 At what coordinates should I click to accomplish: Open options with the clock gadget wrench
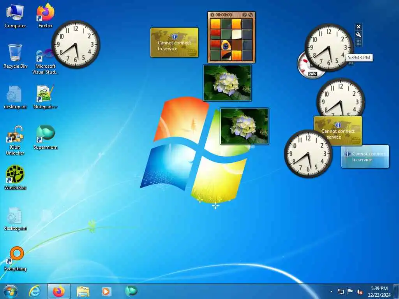pyautogui.click(x=358, y=35)
